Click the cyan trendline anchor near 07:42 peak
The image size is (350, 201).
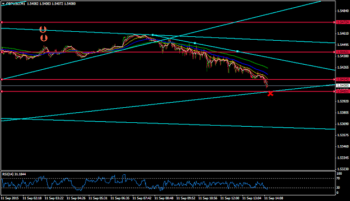[153, 35]
